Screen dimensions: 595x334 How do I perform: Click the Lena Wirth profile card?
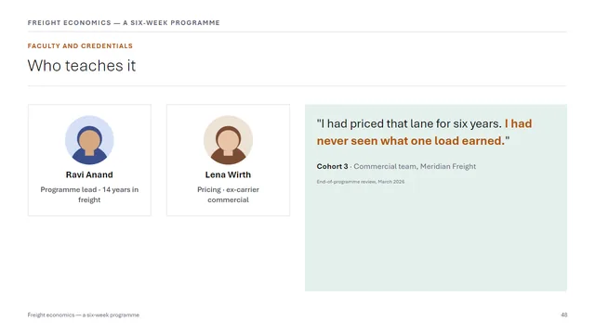(x=228, y=161)
